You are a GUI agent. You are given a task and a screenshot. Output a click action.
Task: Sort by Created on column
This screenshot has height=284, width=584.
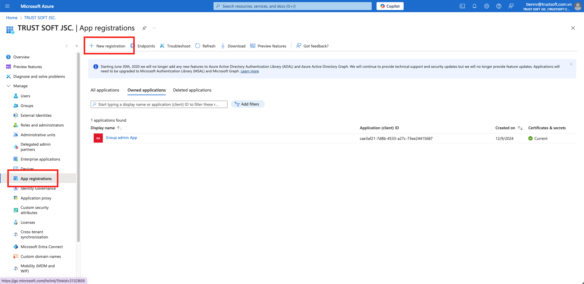[x=509, y=128]
